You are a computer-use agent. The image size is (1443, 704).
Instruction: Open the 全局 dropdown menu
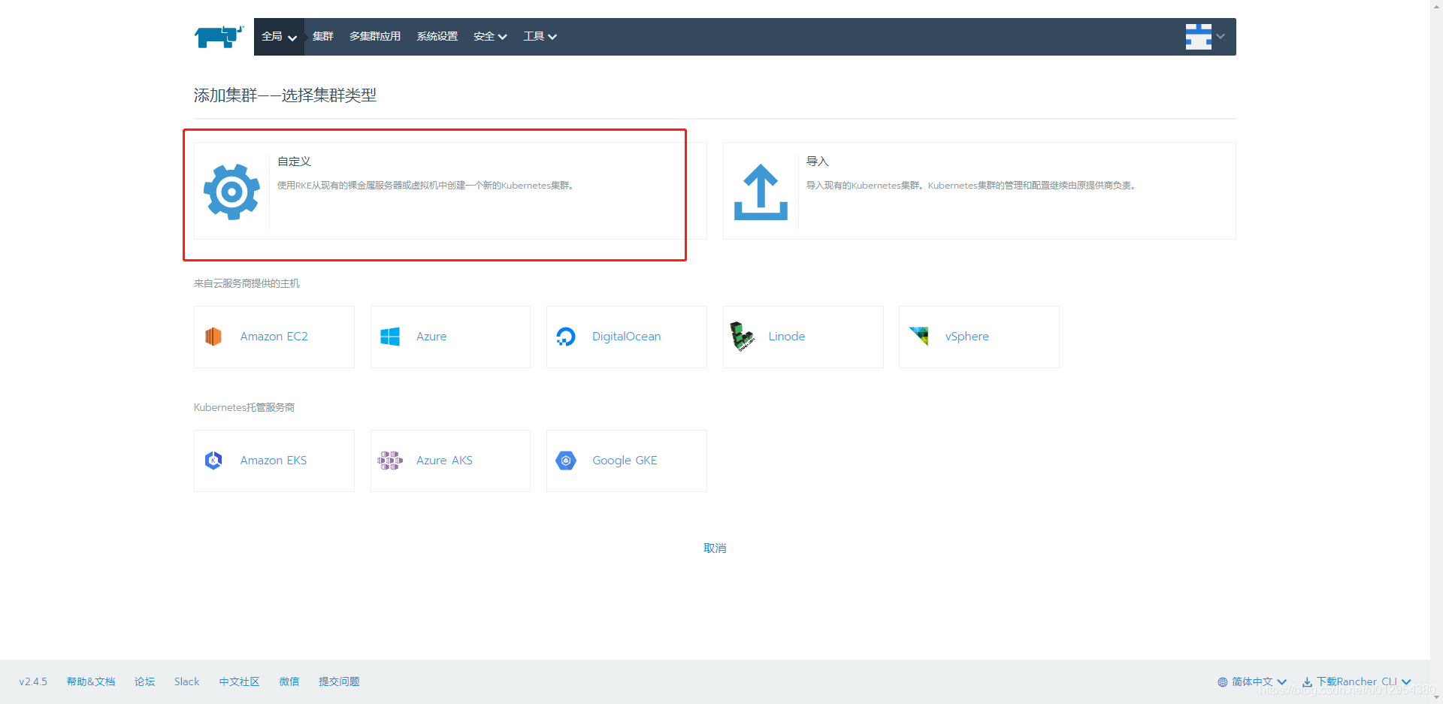[279, 37]
